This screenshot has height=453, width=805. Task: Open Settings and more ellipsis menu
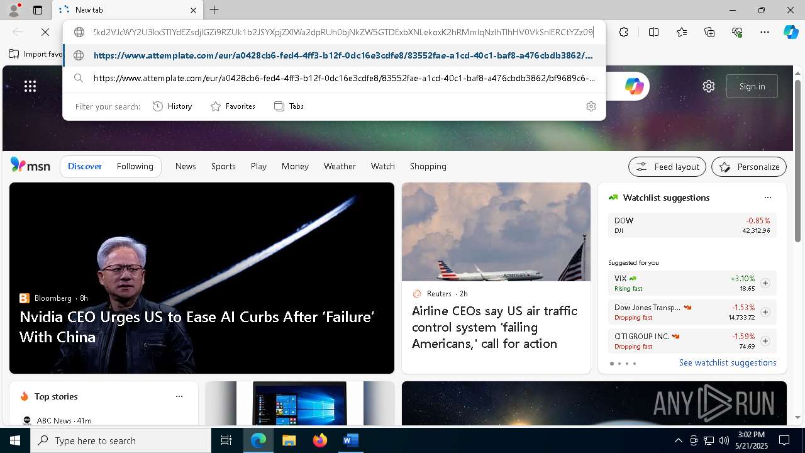click(765, 32)
